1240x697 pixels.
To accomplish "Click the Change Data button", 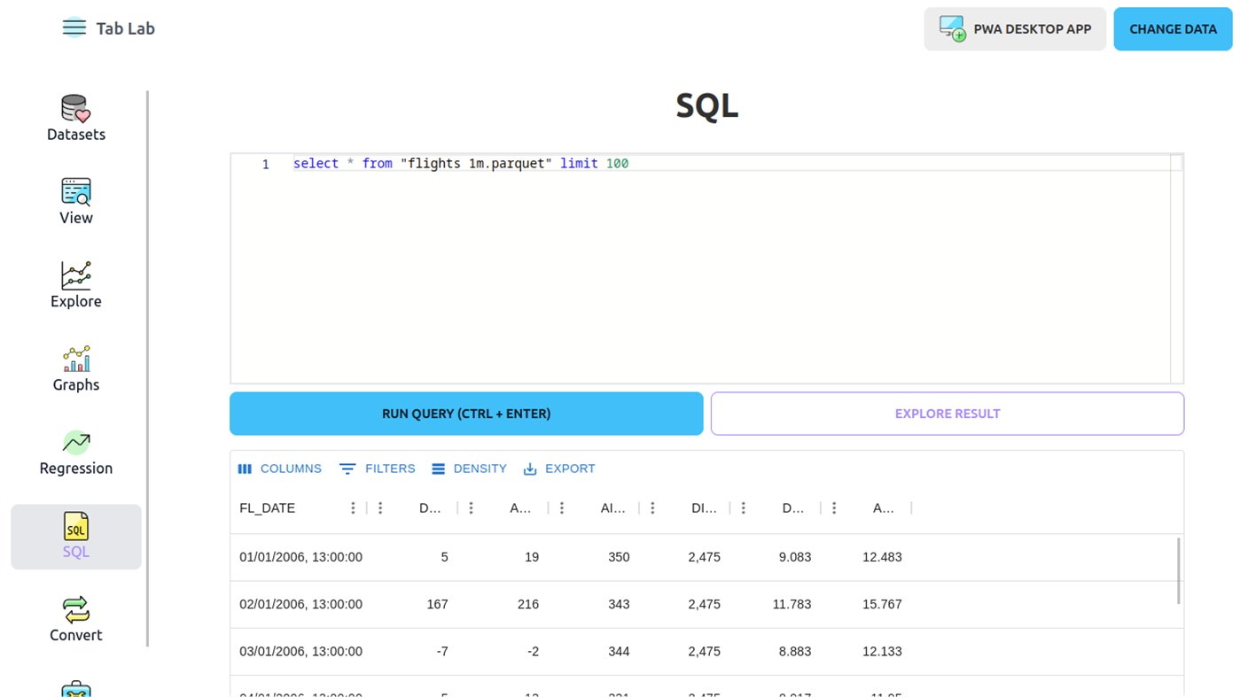I will coord(1173,29).
